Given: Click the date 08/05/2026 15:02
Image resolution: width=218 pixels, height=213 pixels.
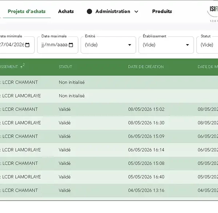Looking at the screenshot, I should click(146, 109).
